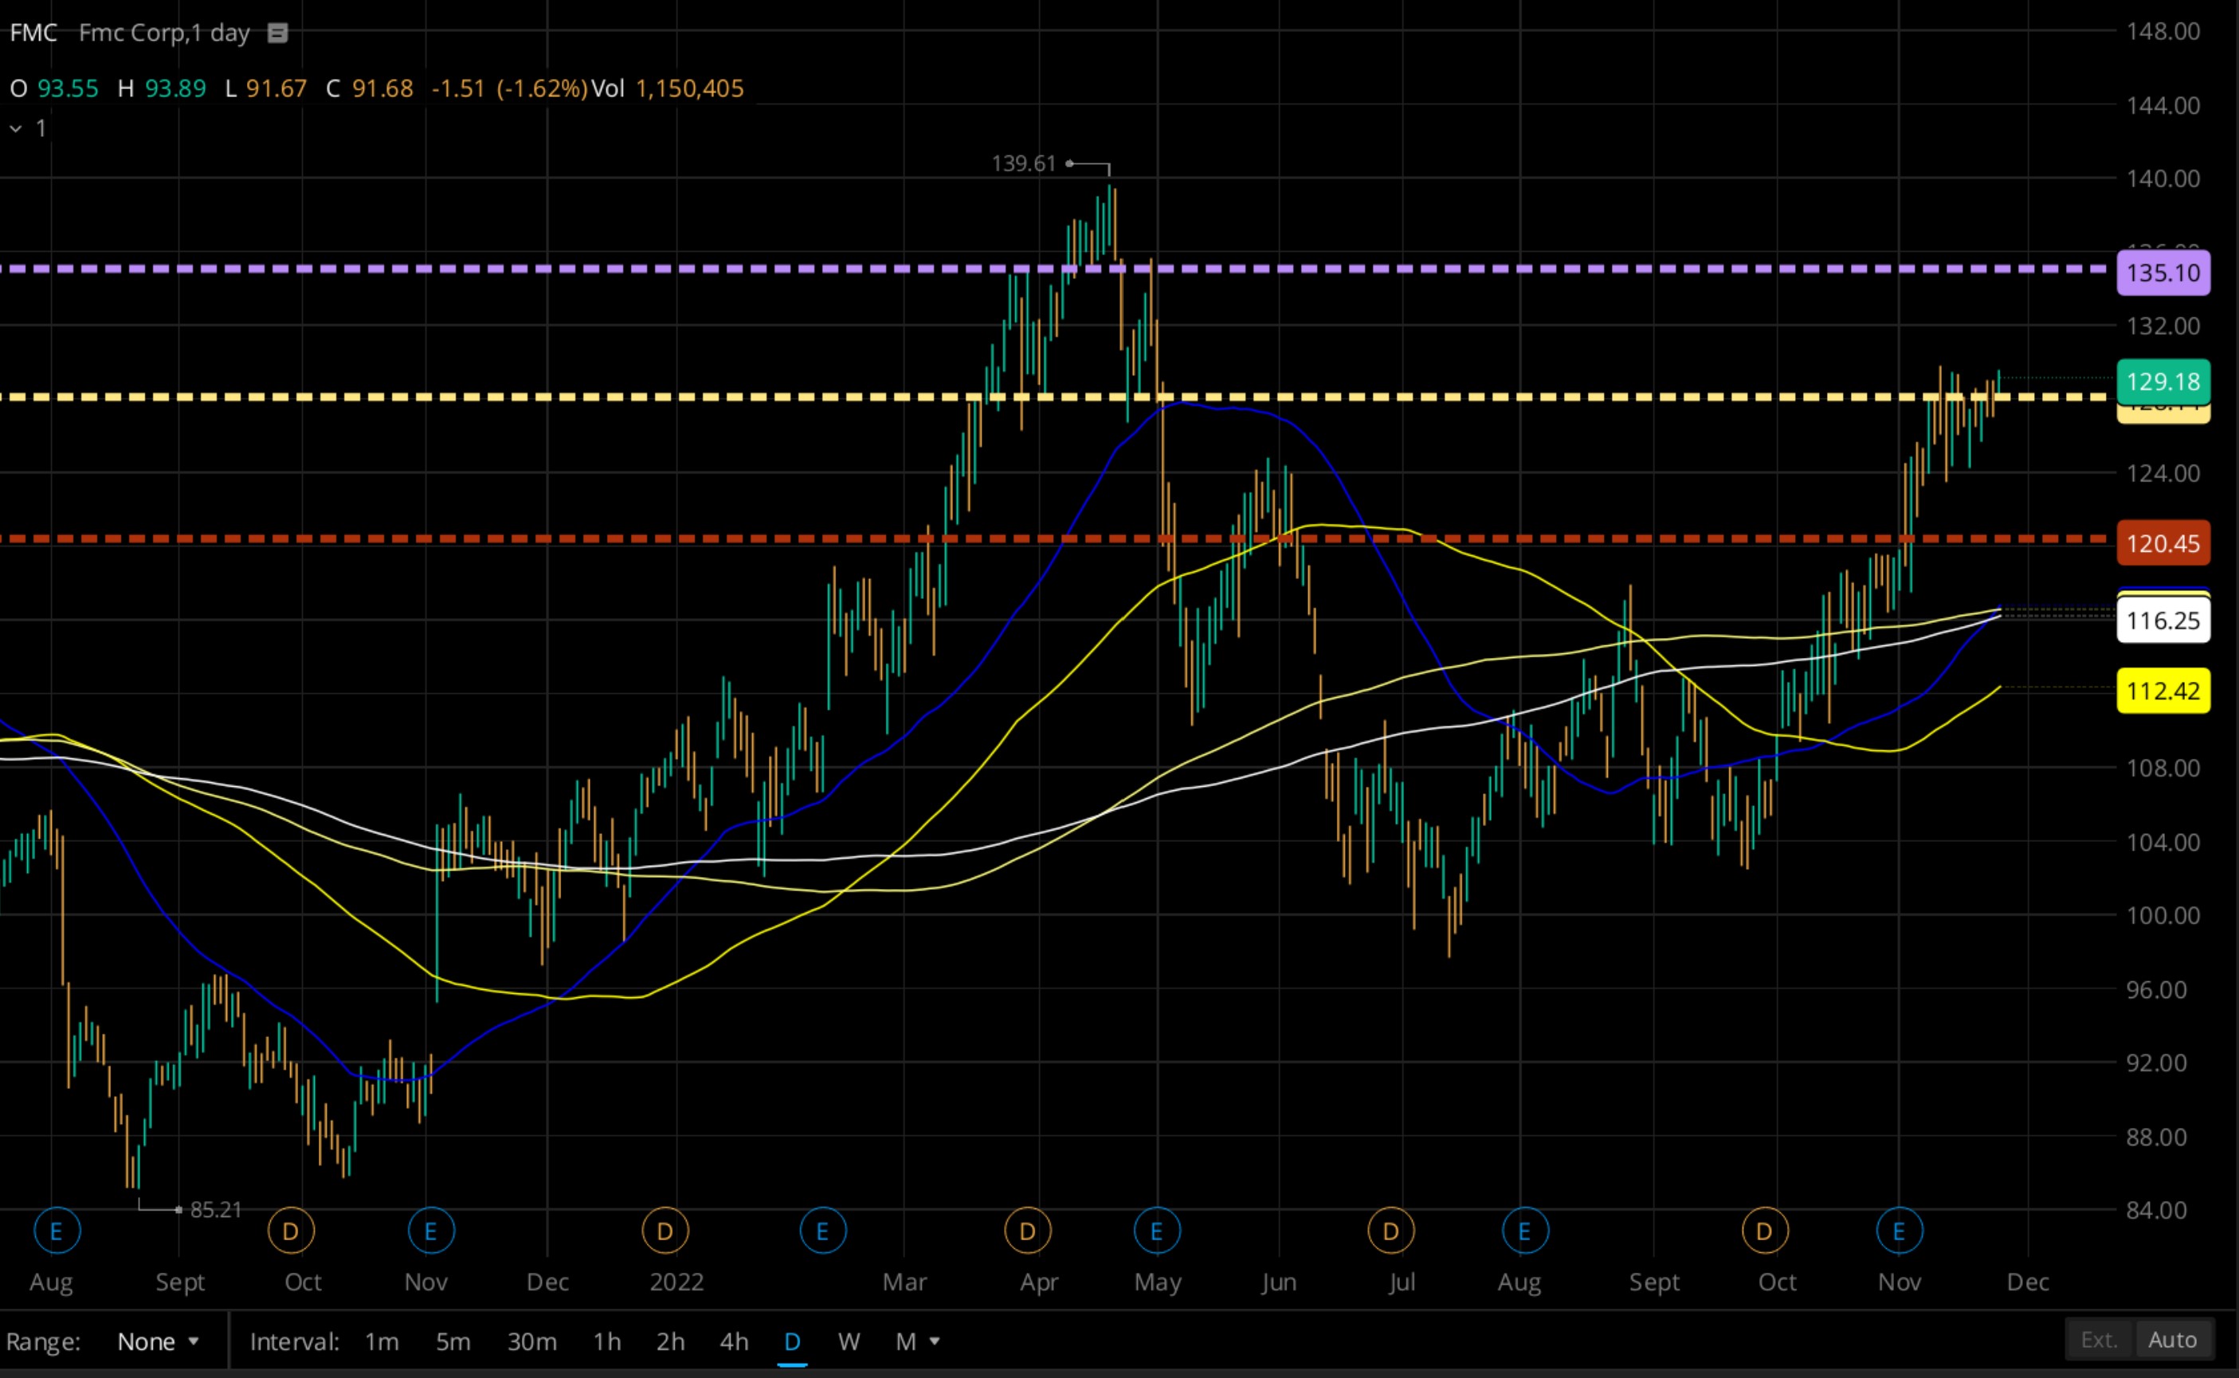The image size is (2239, 1378).
Task: Click the dividend marker near July 2022
Action: [1390, 1231]
